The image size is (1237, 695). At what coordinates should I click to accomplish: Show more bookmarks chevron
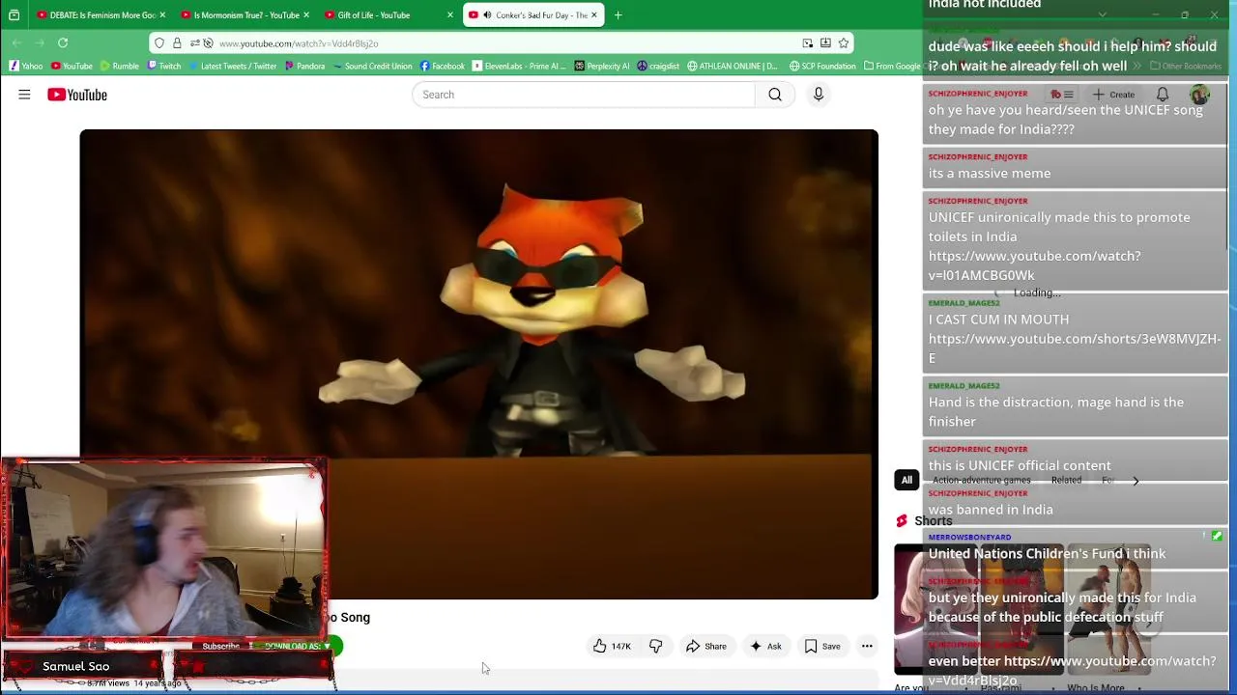tap(1136, 66)
